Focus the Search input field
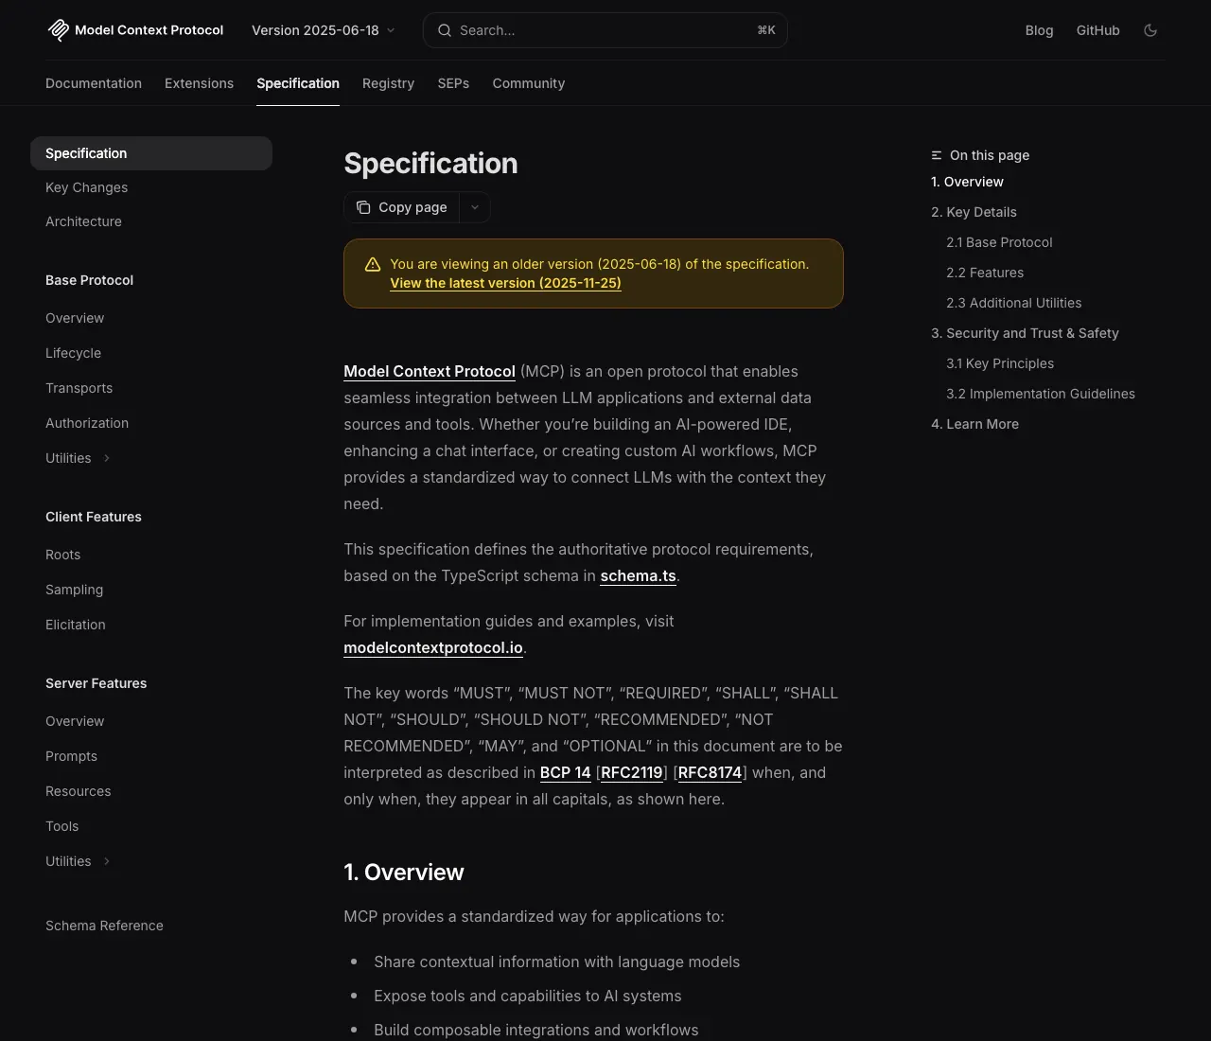Viewport: 1211px width, 1041px height. (x=605, y=30)
